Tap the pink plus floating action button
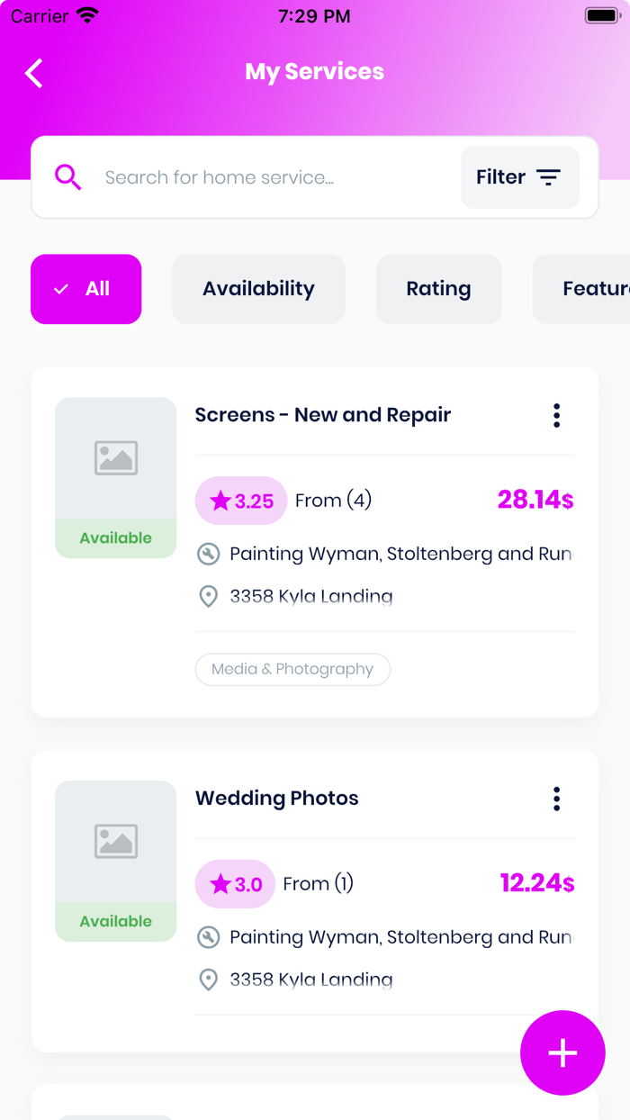 pos(562,1052)
